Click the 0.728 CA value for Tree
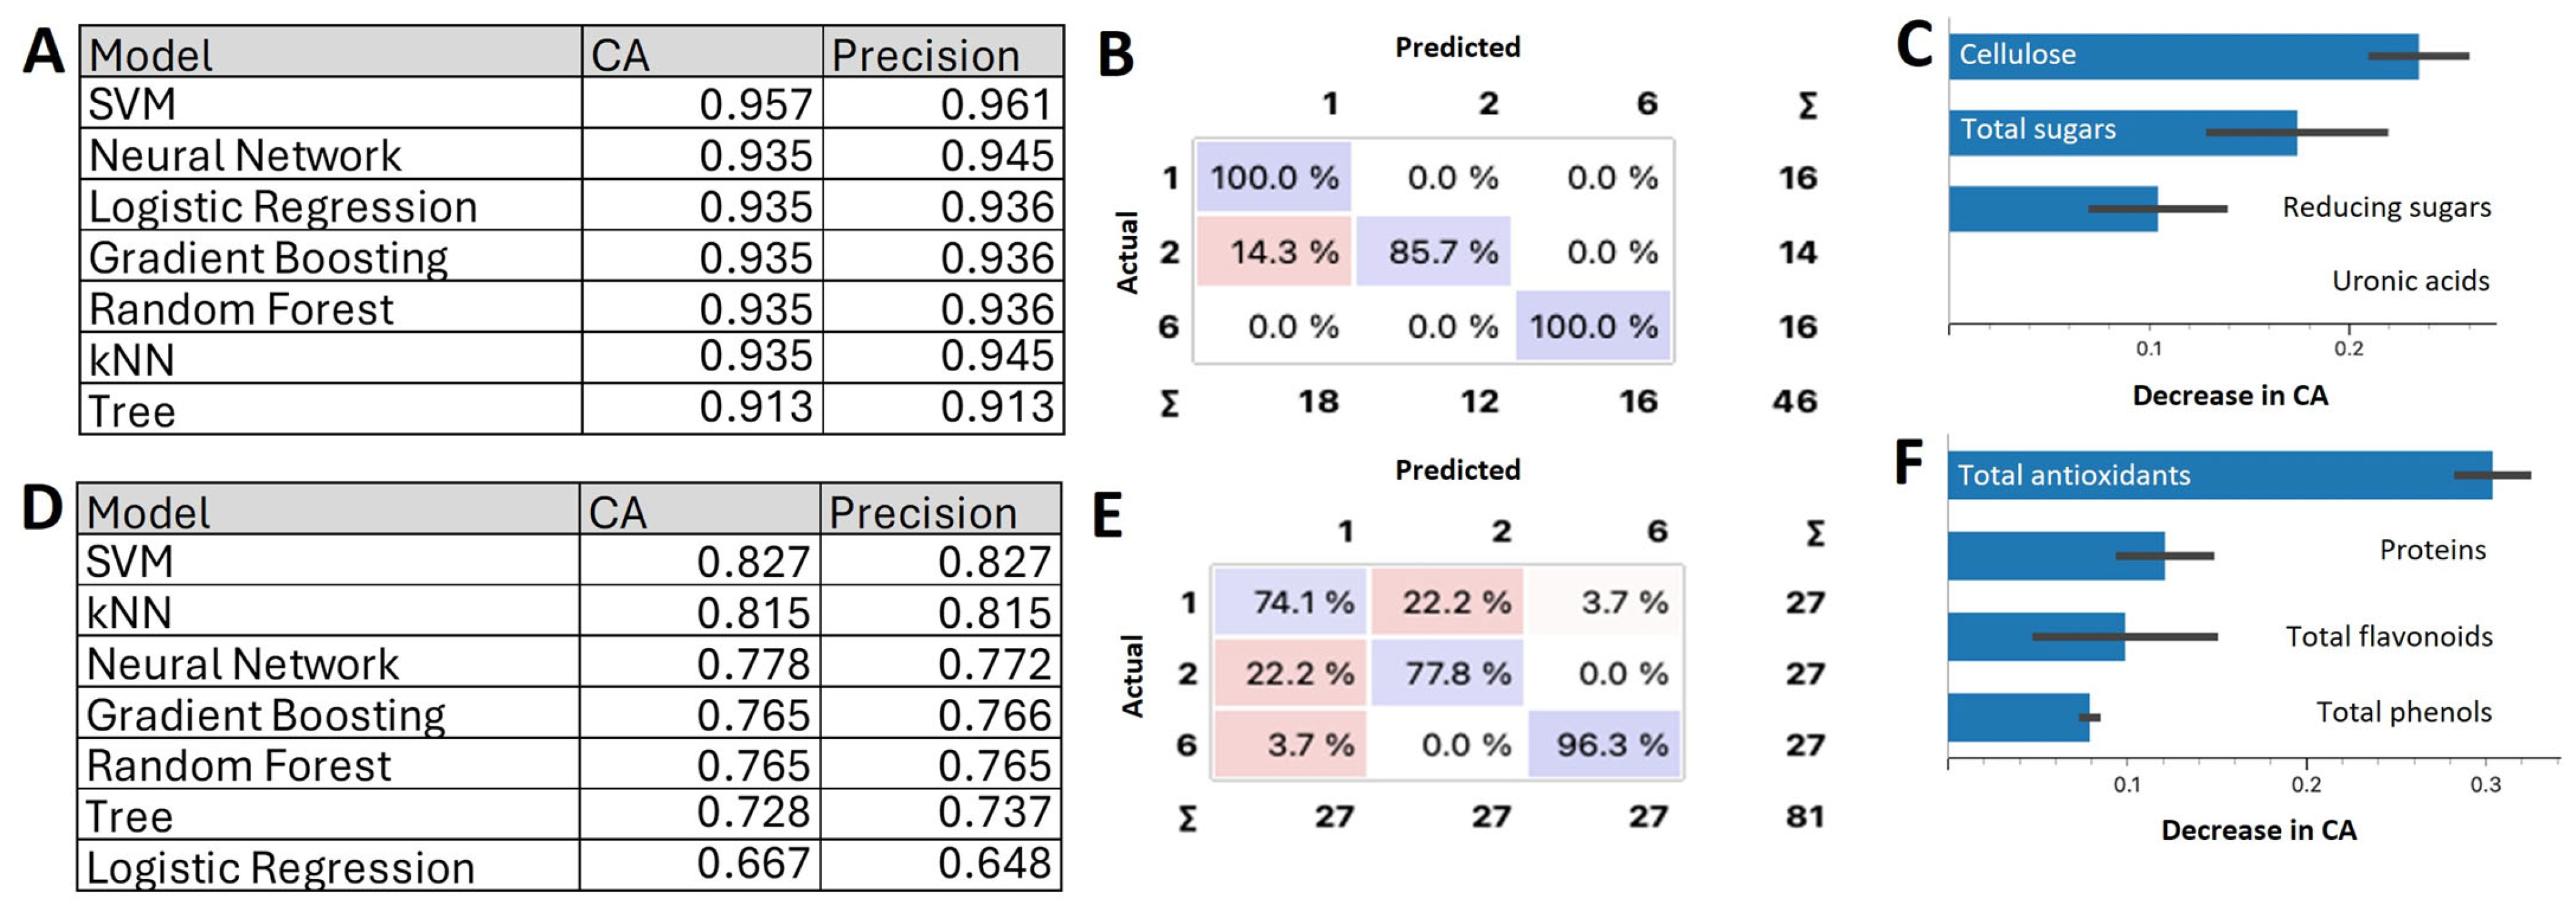This screenshot has height=909, width=2576. pyautogui.click(x=752, y=813)
